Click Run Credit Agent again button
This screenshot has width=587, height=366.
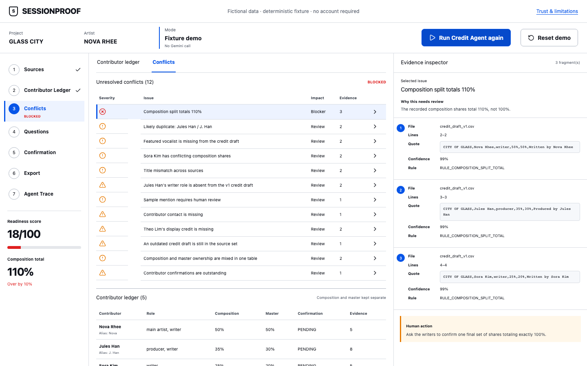[x=466, y=38]
